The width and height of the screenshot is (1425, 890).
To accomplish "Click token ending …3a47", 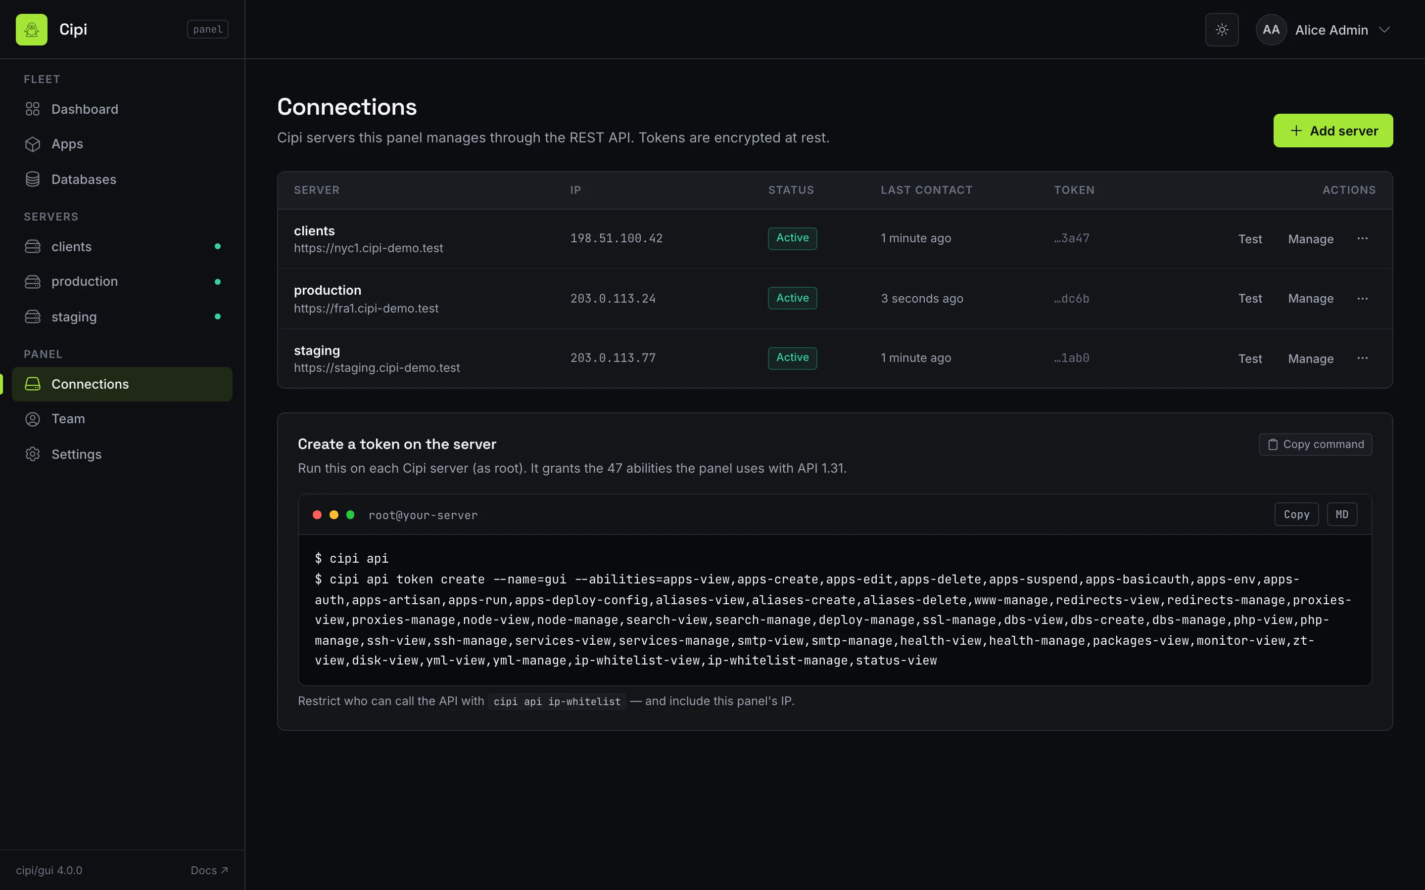I will pos(1072,238).
